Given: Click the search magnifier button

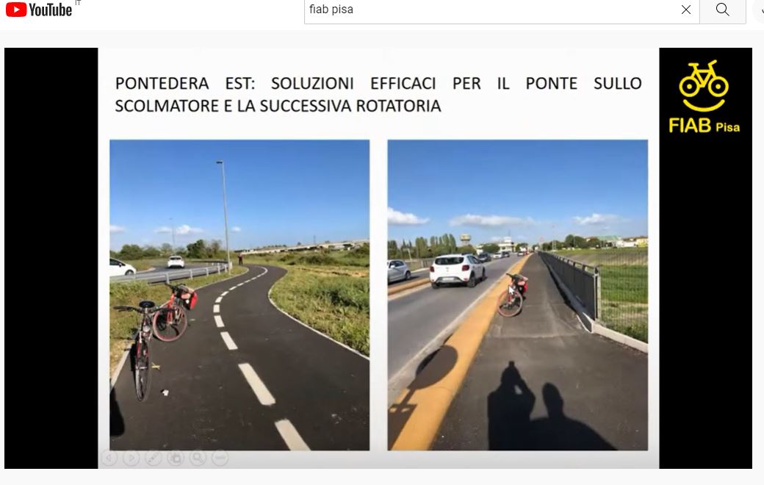Looking at the screenshot, I should [723, 10].
